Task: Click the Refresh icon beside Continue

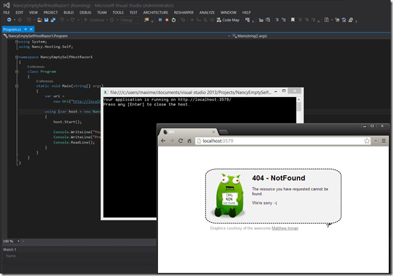Action: (112, 20)
